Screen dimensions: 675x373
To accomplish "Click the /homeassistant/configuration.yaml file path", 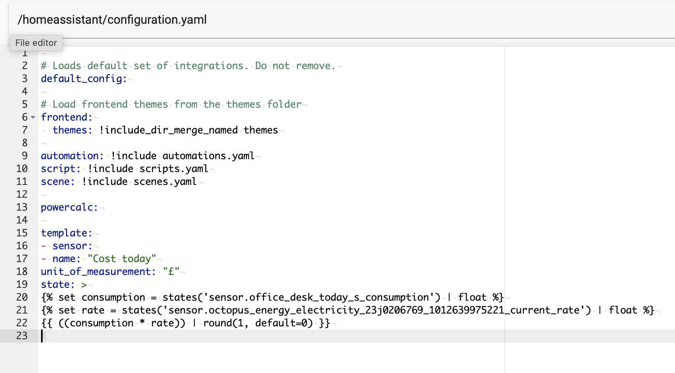I will [x=112, y=19].
